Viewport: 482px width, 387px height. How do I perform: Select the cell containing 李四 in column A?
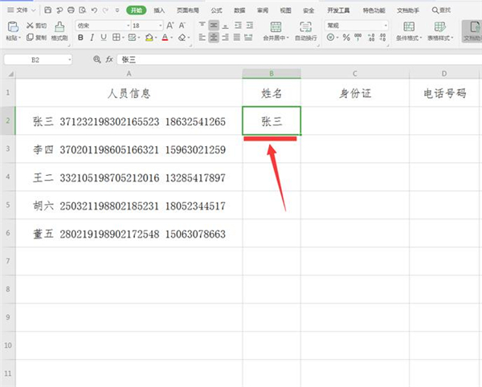click(x=129, y=149)
